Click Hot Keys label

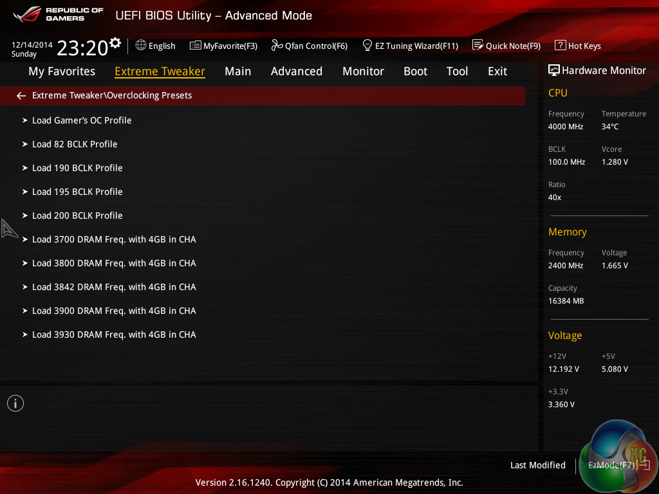[584, 46]
